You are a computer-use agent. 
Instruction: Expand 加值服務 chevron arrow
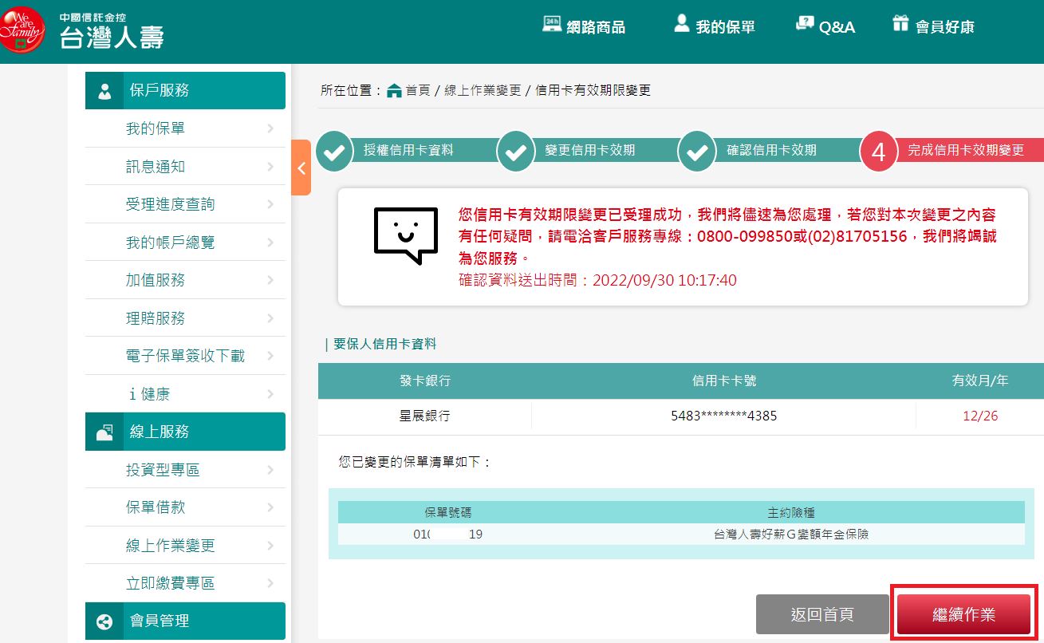click(x=270, y=280)
